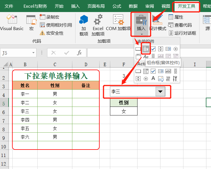Image resolution: width=211 pixels, height=169 pixels.
Task: Click the Name Box showing J5
Action: (x=16, y=53)
